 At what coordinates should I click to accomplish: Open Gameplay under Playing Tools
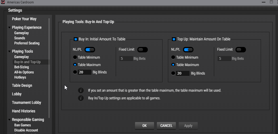tap(22, 57)
